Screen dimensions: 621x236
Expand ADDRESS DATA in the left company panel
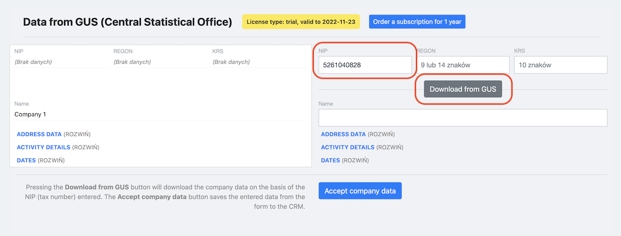click(39, 134)
